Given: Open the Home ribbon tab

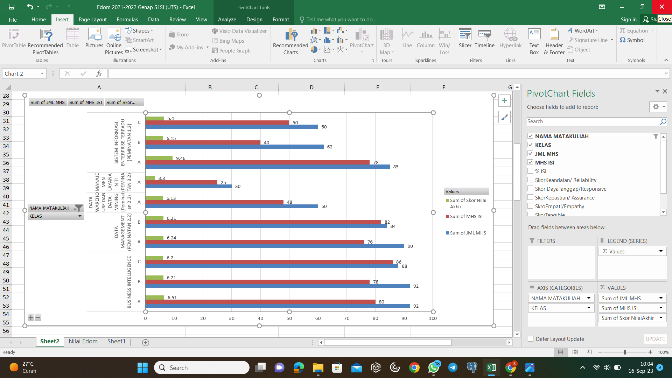Looking at the screenshot, I should tap(38, 20).
